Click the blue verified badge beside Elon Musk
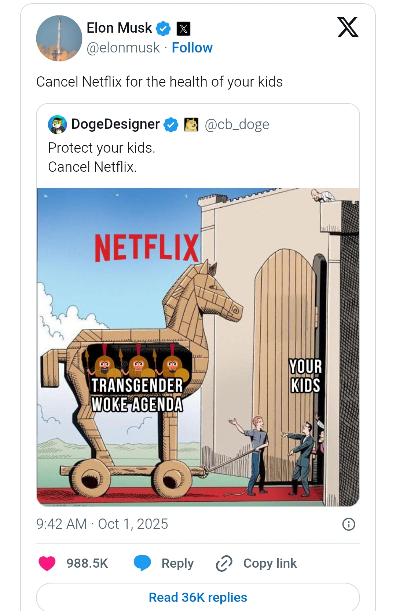The height and width of the screenshot is (611, 396). tap(163, 29)
